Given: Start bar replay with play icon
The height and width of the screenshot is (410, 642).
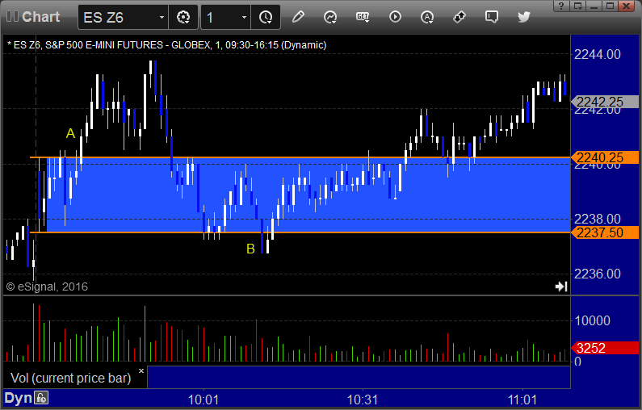Looking at the screenshot, I should coord(395,17).
